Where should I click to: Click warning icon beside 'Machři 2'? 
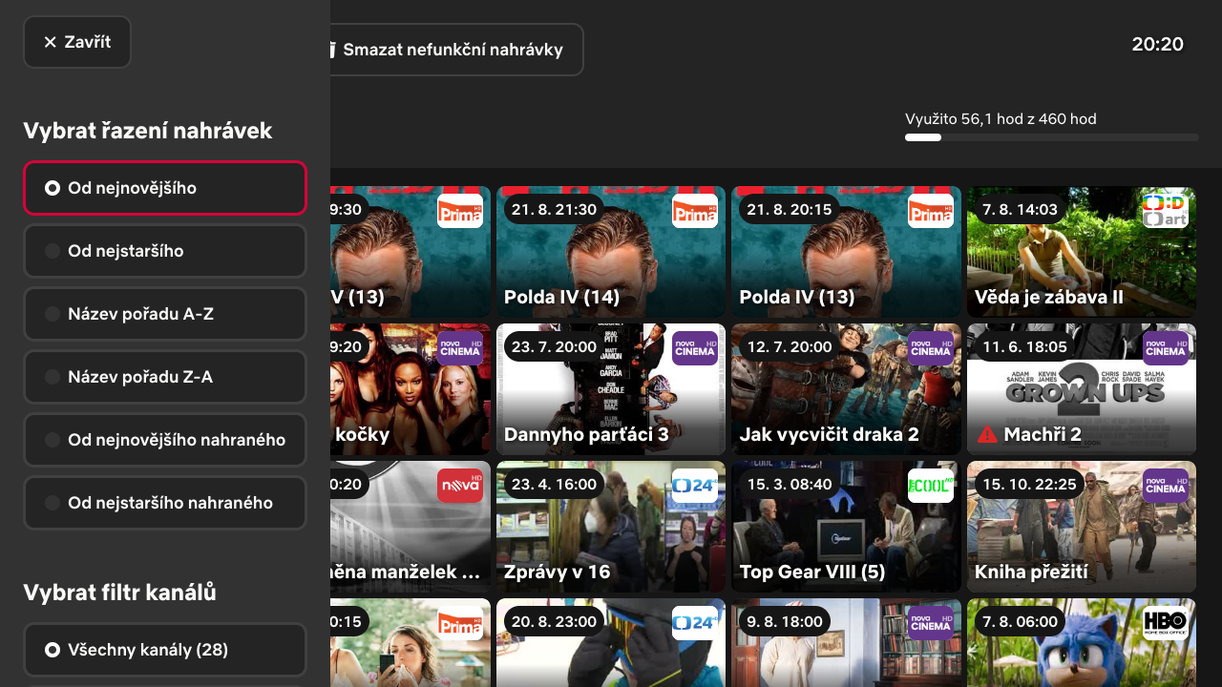tap(987, 434)
